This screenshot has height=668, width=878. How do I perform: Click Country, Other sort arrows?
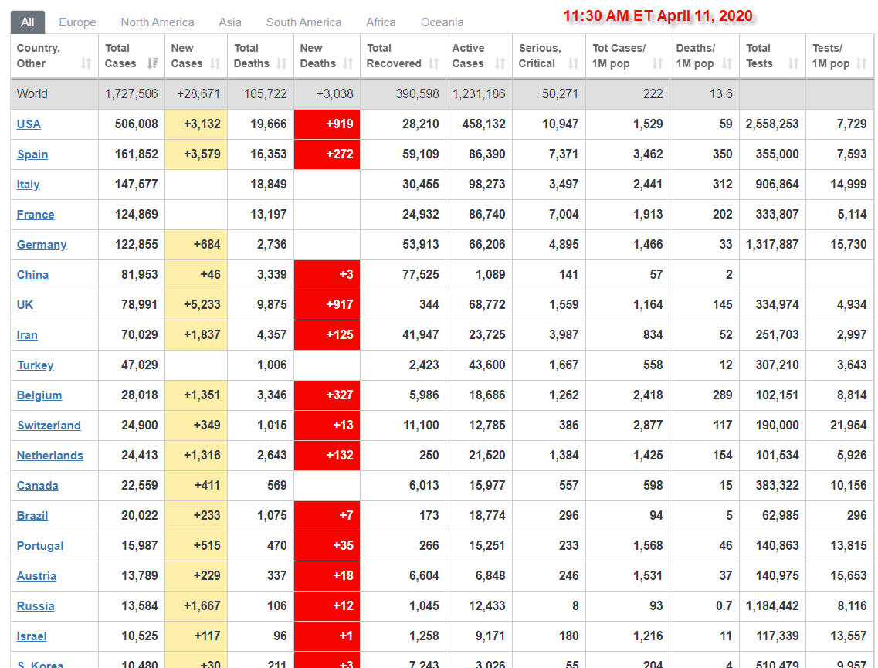pos(86,63)
